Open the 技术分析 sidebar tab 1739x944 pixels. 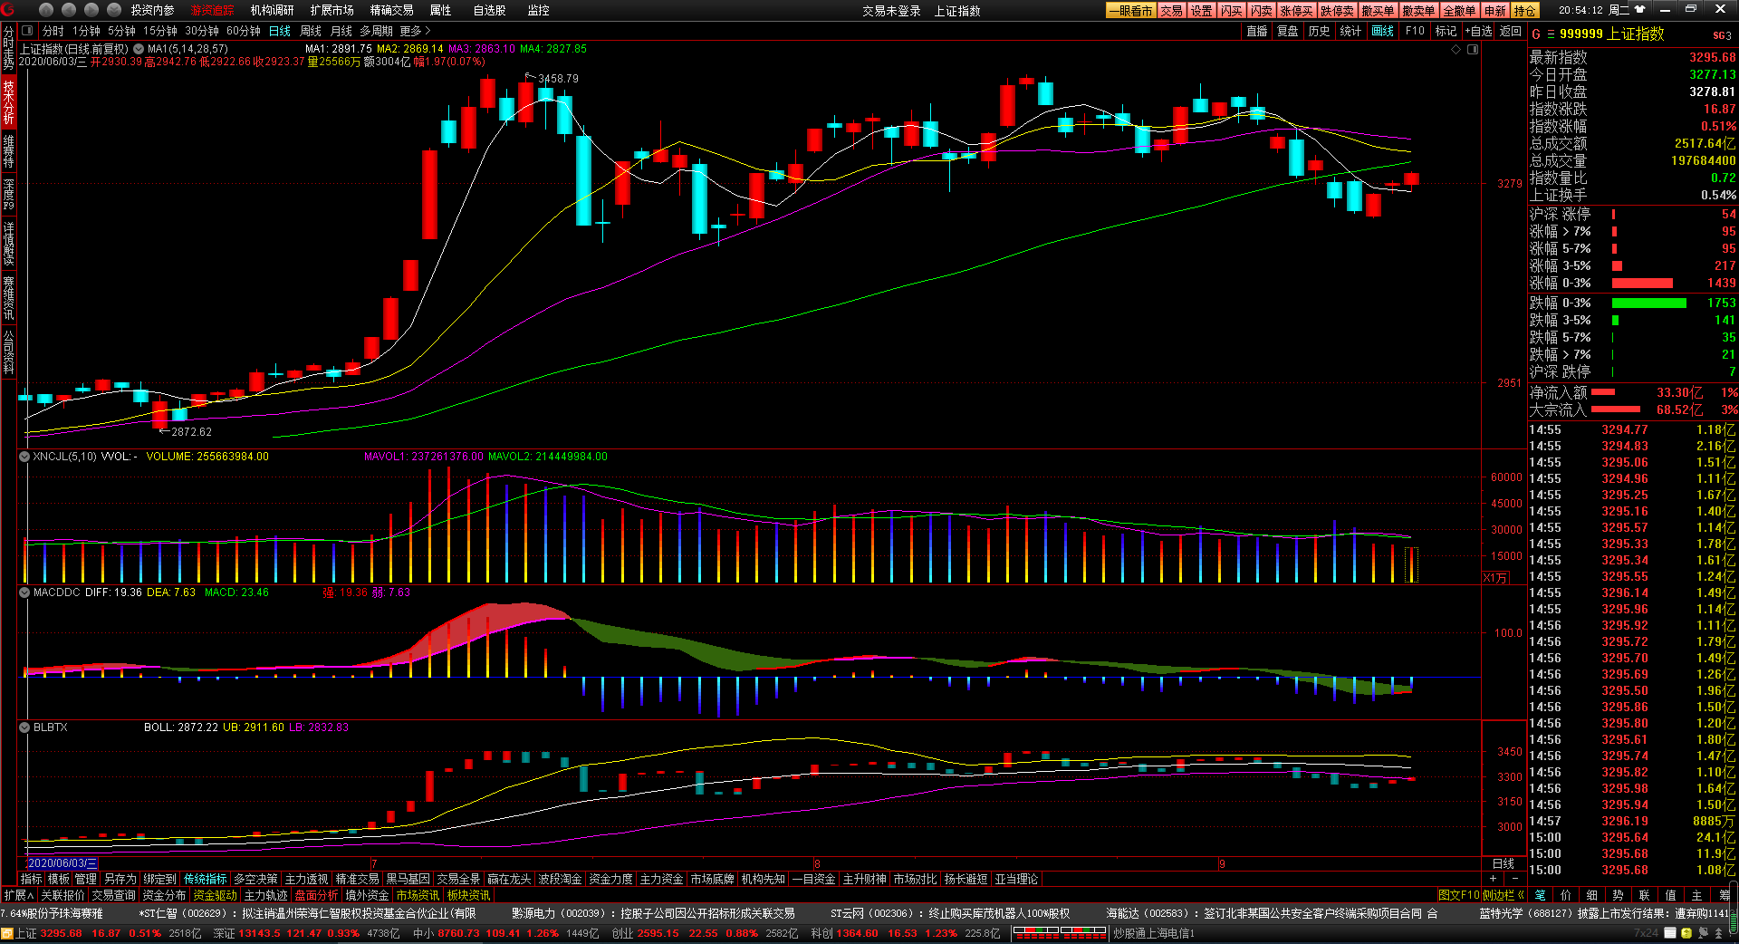click(8, 102)
